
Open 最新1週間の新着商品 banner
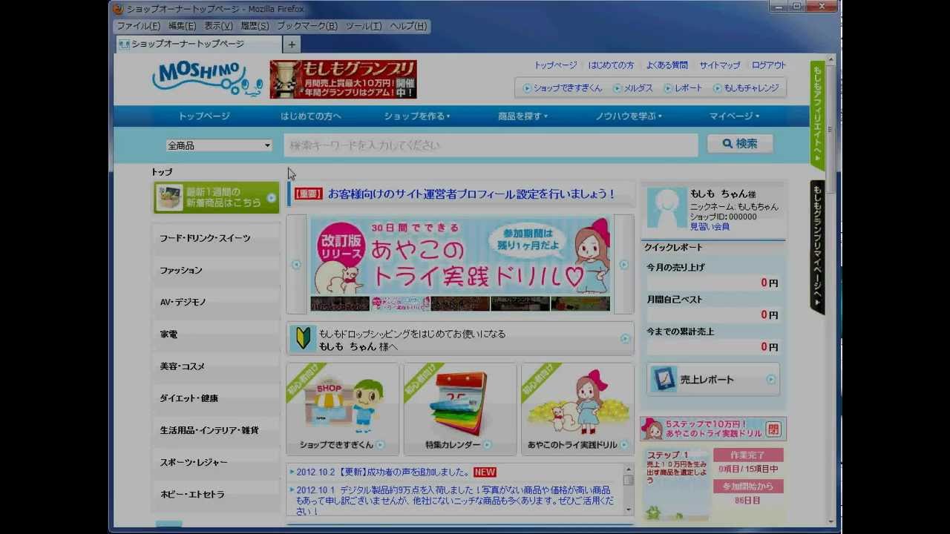[x=216, y=197]
